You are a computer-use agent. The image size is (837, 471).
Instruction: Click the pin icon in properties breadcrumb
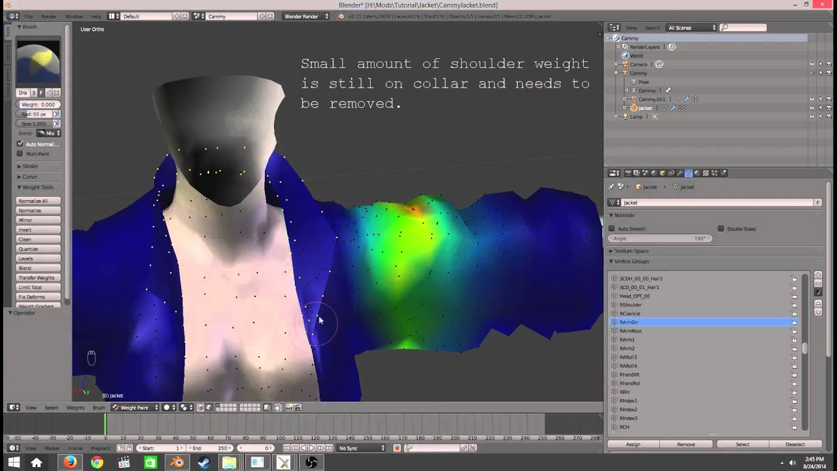(612, 187)
